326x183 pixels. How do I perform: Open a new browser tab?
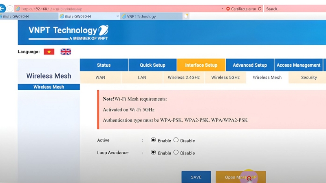[x=186, y=16]
